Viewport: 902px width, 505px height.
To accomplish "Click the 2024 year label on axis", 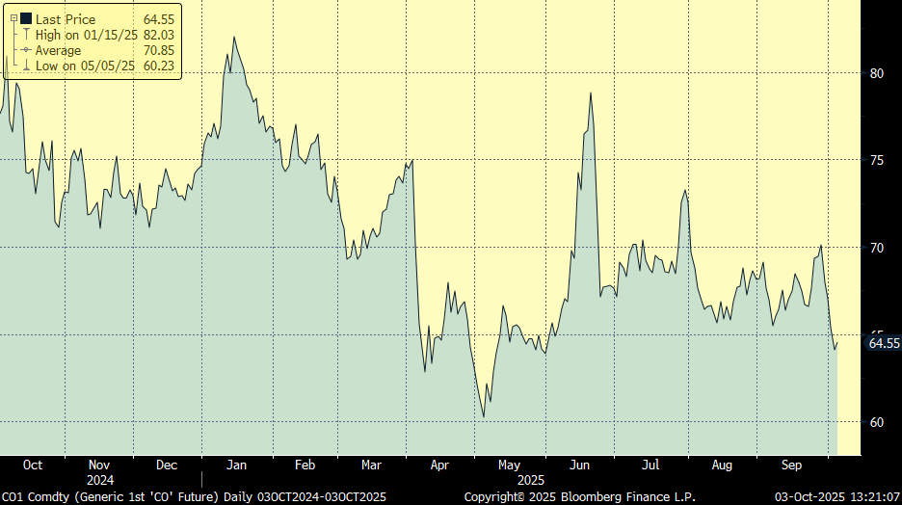I will [100, 480].
